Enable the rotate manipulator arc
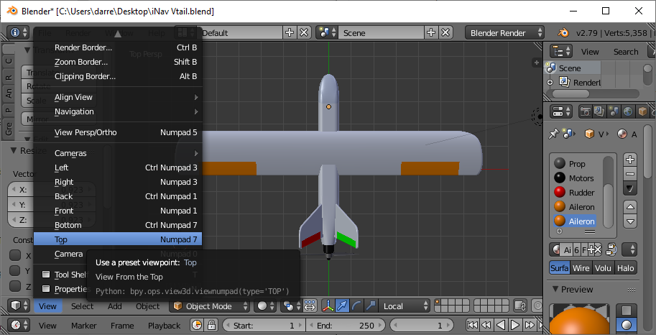 click(x=356, y=306)
